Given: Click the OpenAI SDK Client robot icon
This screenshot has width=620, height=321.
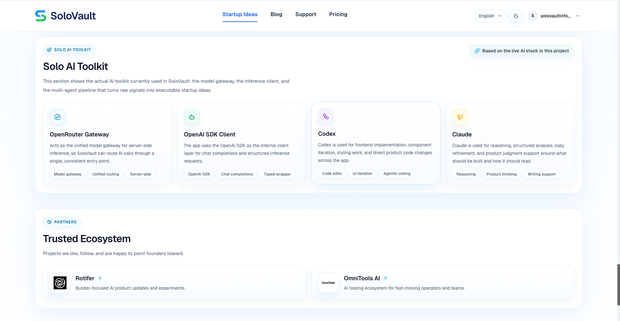Looking at the screenshot, I should tap(192, 117).
